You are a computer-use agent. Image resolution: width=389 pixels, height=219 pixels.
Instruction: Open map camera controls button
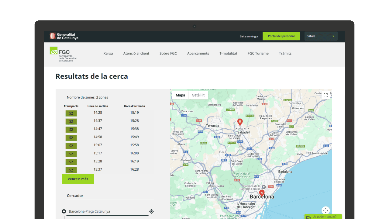[326, 210]
